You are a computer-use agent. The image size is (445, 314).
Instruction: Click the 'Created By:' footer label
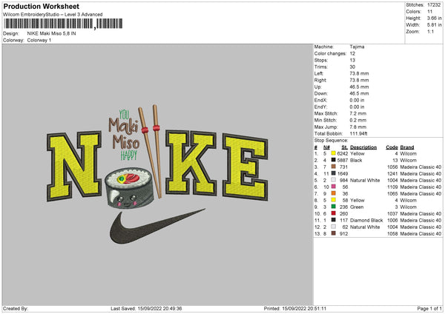[16, 308]
